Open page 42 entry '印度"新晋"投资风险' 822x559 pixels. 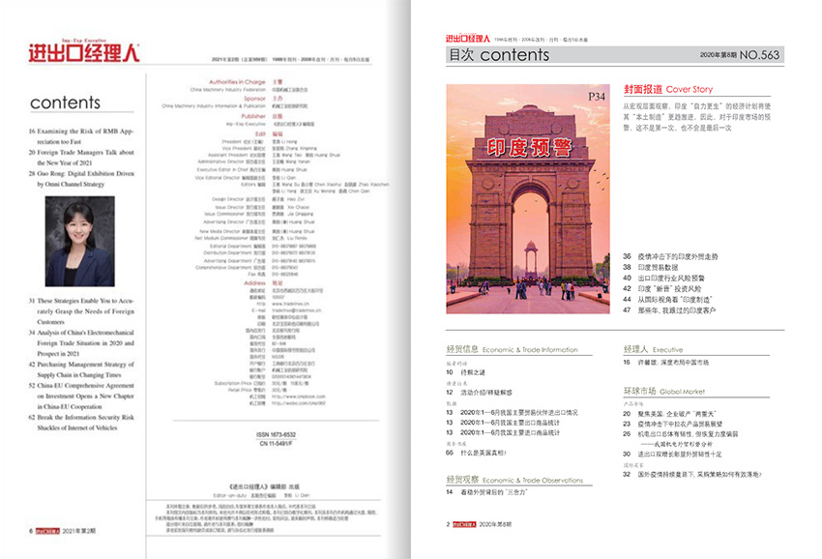click(661, 289)
